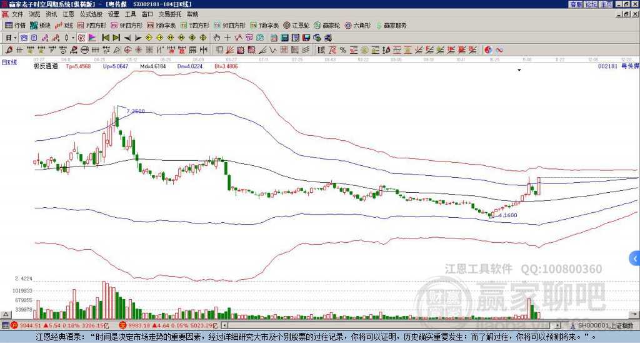Click the SH000001 上证指数 status entry

pyautogui.click(x=605, y=326)
